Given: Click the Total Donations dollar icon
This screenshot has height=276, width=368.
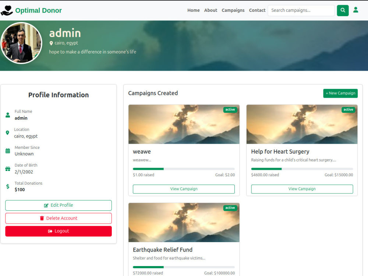Looking at the screenshot, I should pyautogui.click(x=8, y=186).
